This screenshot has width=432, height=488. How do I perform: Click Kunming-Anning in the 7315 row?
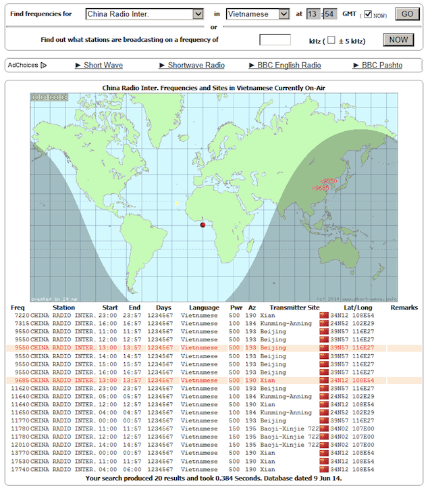coord(286,323)
